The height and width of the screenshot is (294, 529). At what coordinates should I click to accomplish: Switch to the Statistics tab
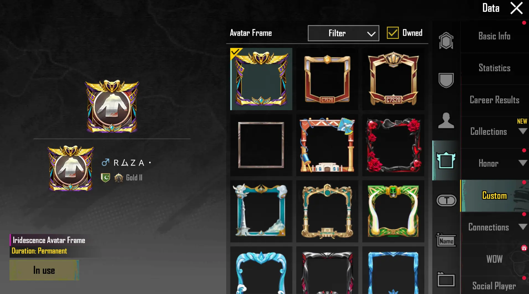[494, 68]
